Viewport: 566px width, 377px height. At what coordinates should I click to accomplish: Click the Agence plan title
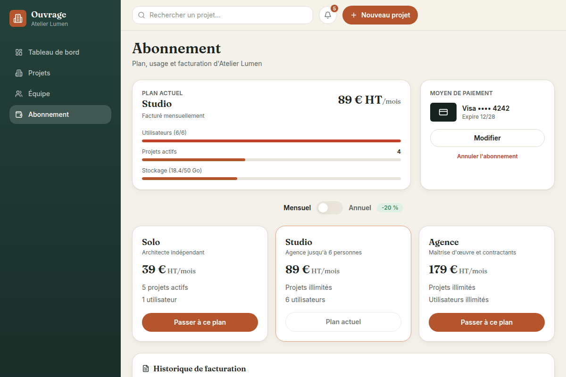point(444,242)
